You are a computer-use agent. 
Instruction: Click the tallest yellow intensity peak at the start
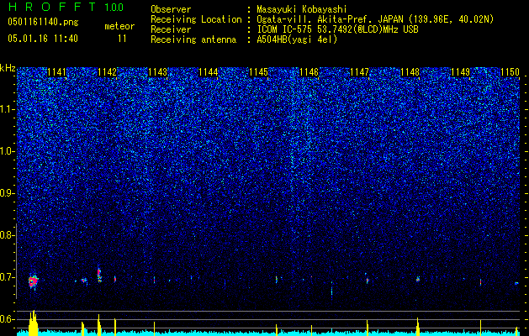point(33,323)
